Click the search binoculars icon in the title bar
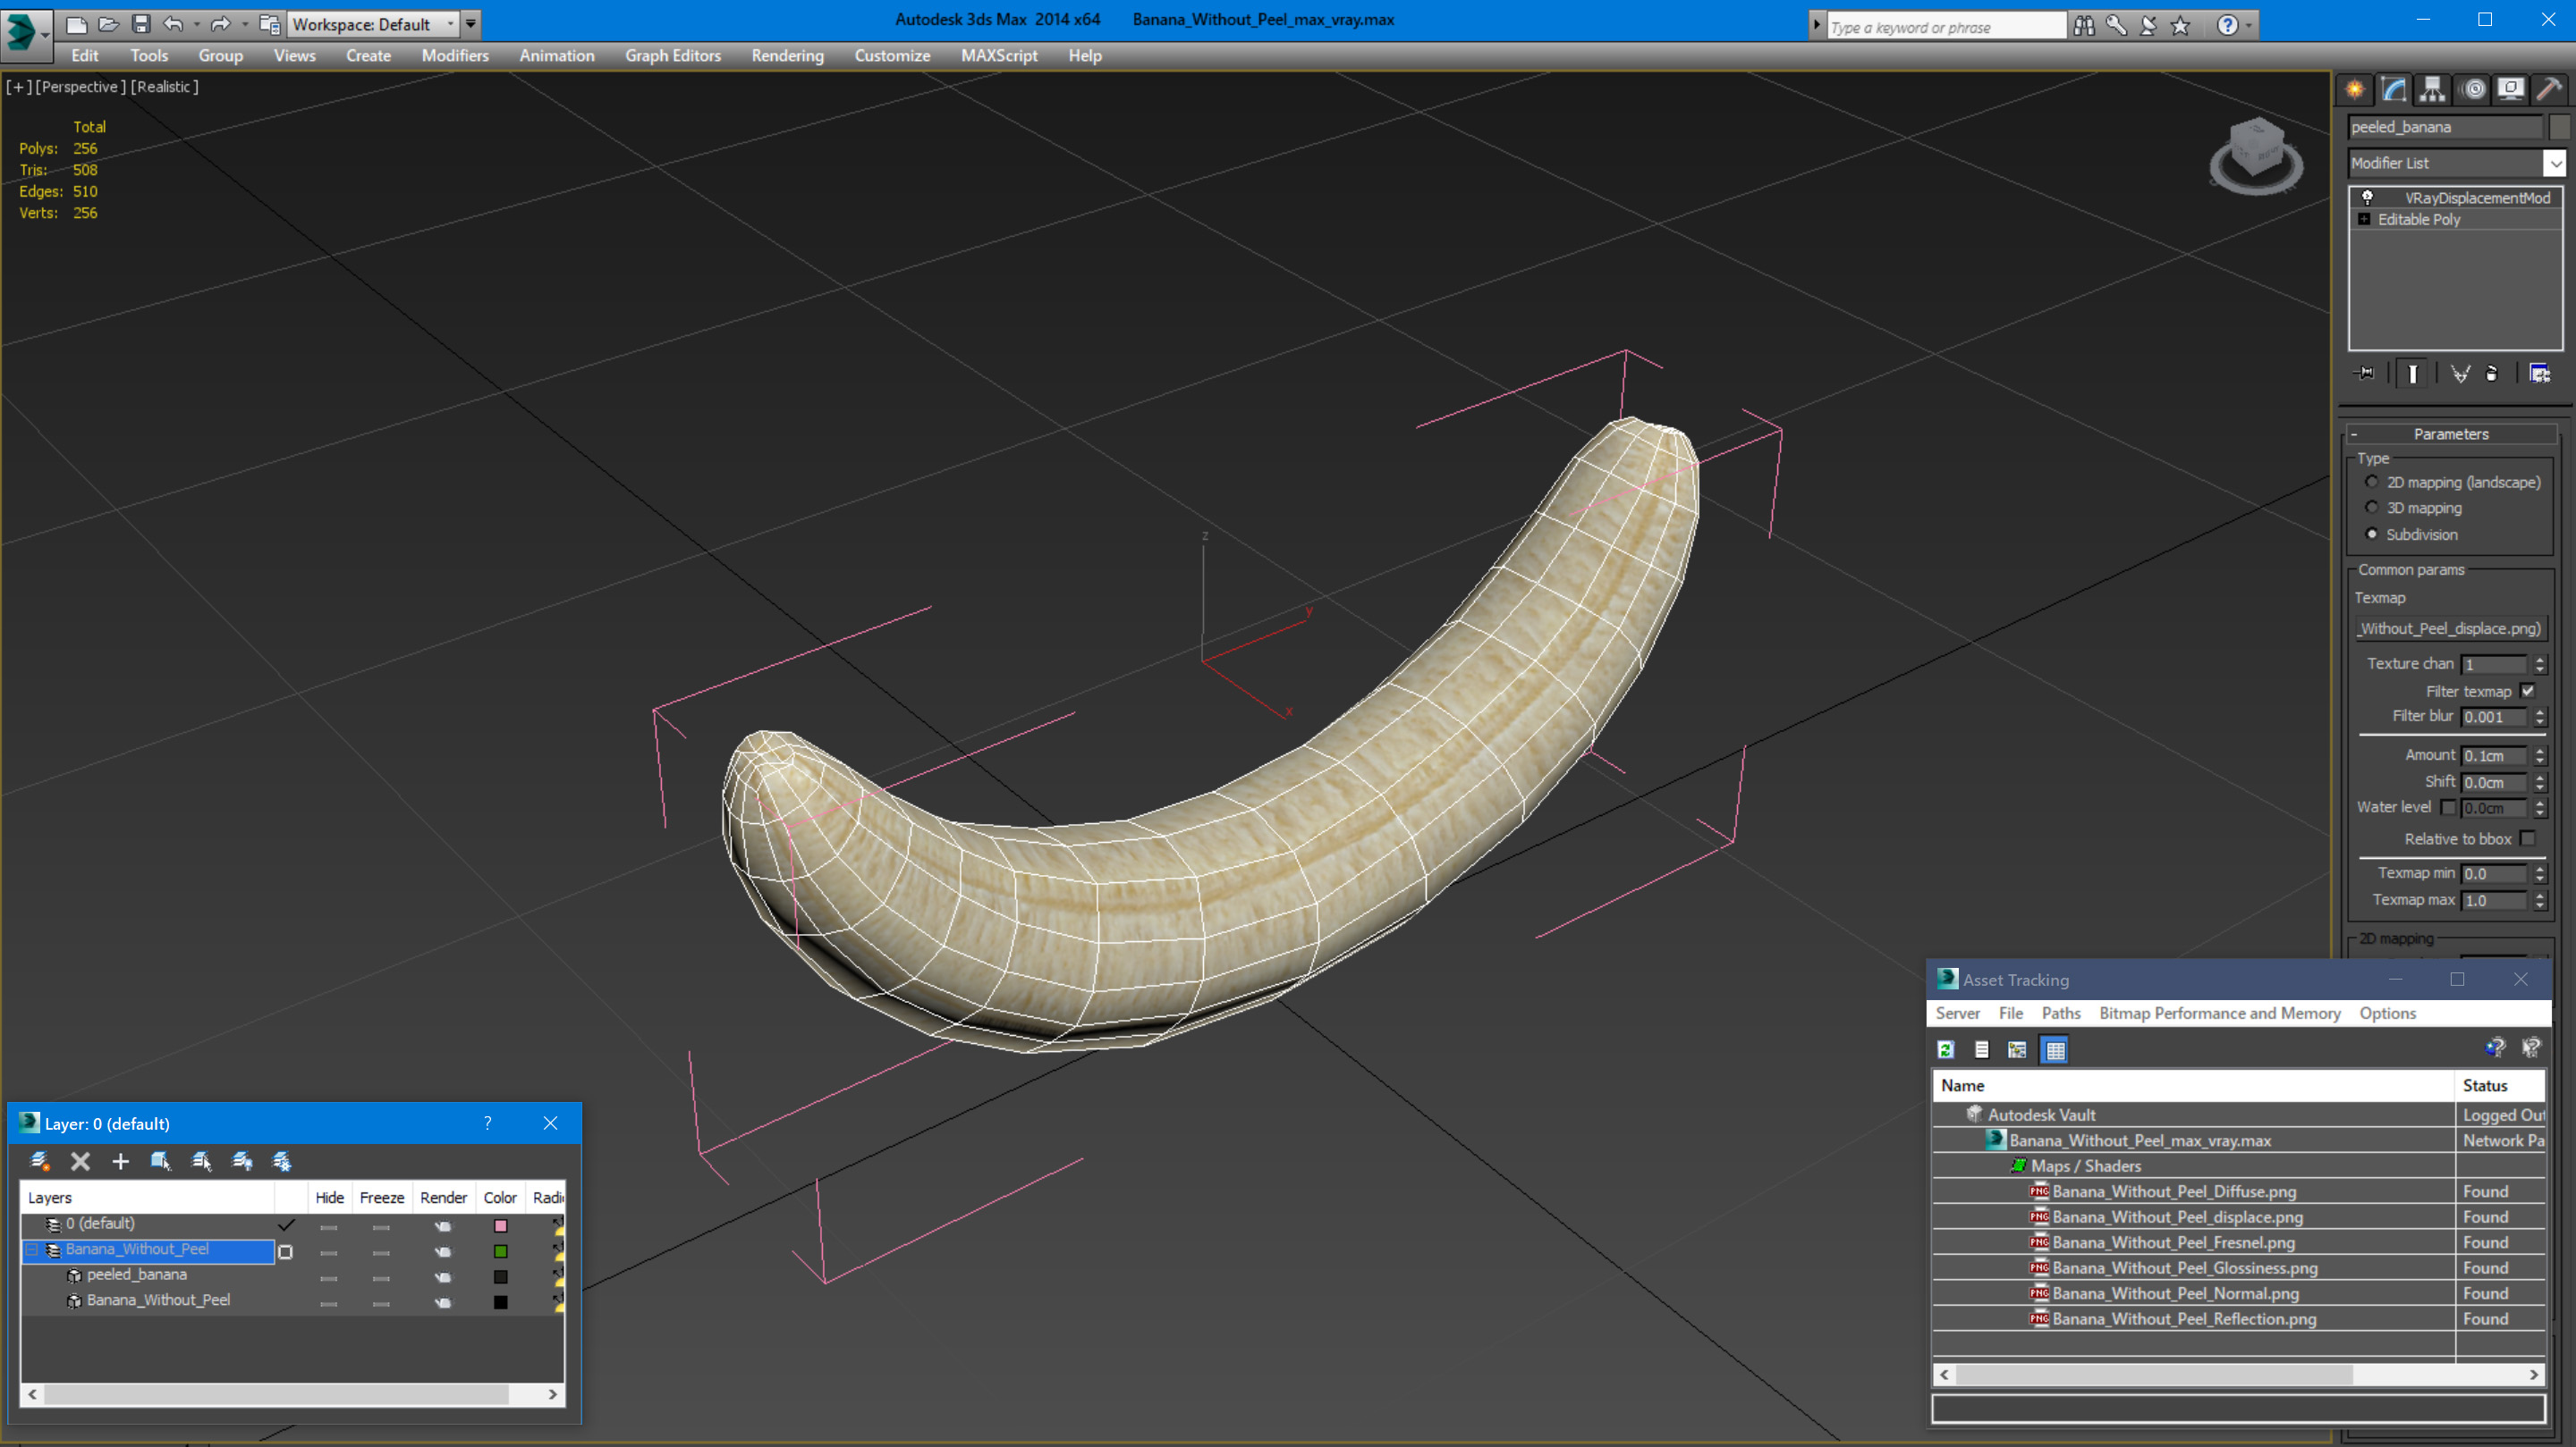 [2084, 26]
